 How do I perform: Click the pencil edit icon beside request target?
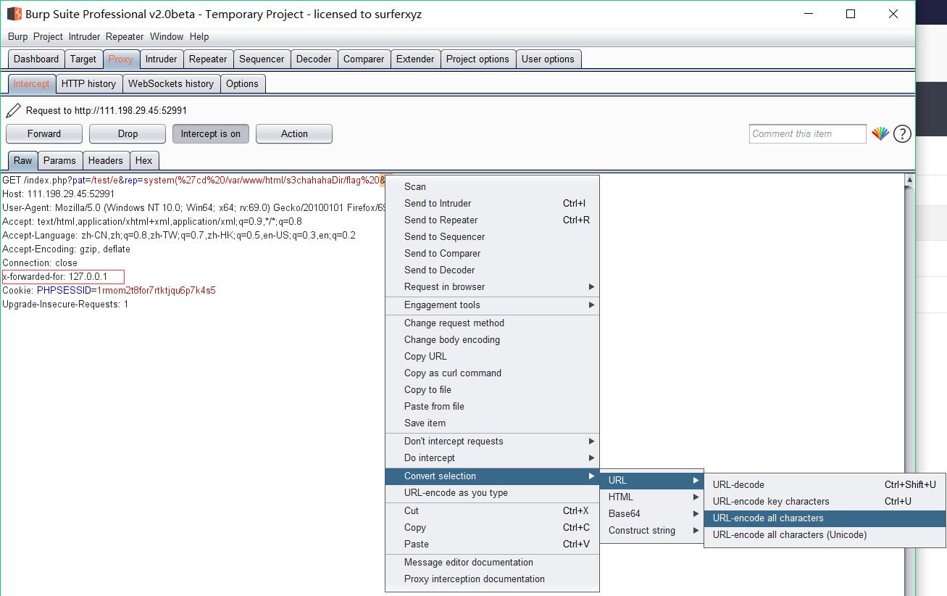click(x=13, y=110)
